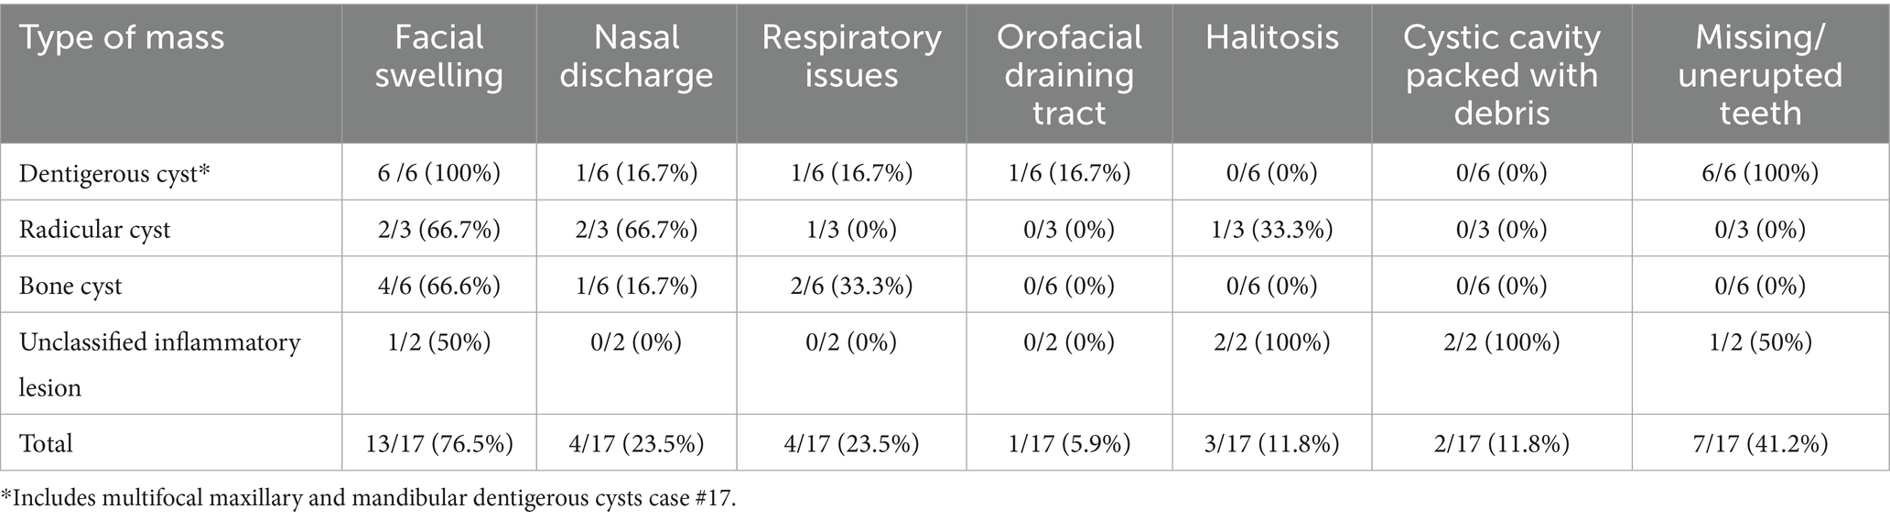Select the "1/17 (5.9%)" cell
Screen dimensions: 1890x520
click(x=1069, y=443)
